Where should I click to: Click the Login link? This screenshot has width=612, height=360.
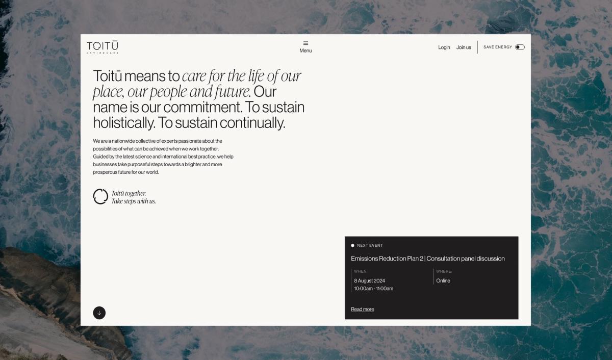coord(444,47)
